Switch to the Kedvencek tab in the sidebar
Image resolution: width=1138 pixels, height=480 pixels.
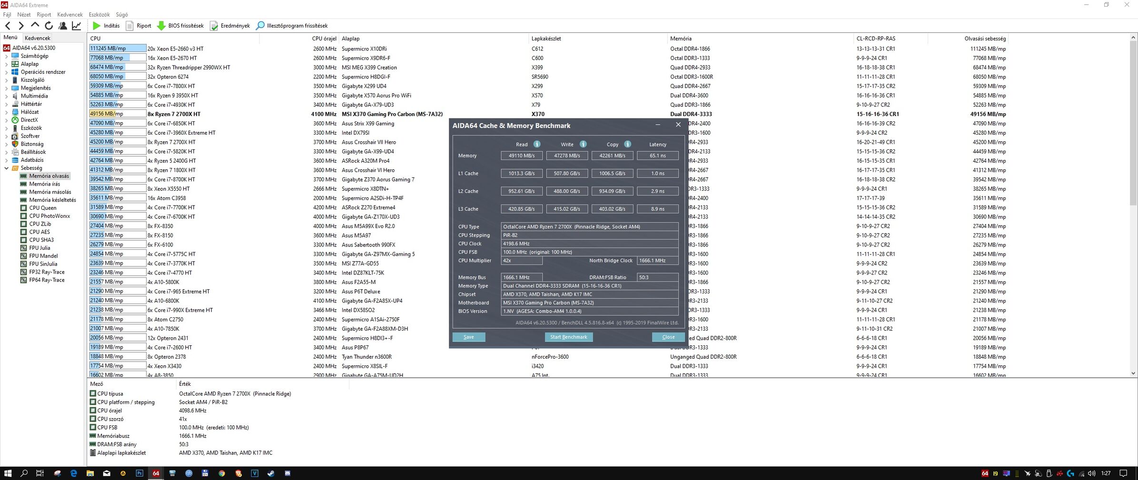38,38
